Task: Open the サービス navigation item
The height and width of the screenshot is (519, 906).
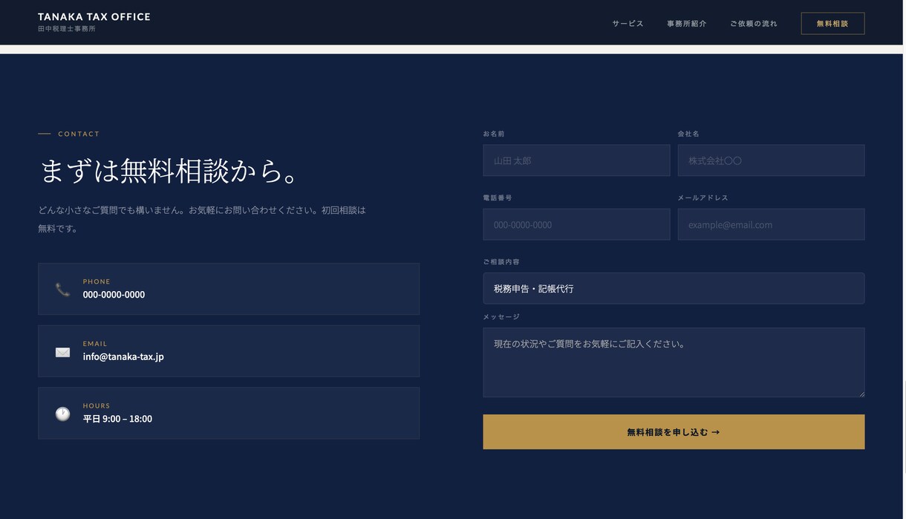Action: point(628,24)
